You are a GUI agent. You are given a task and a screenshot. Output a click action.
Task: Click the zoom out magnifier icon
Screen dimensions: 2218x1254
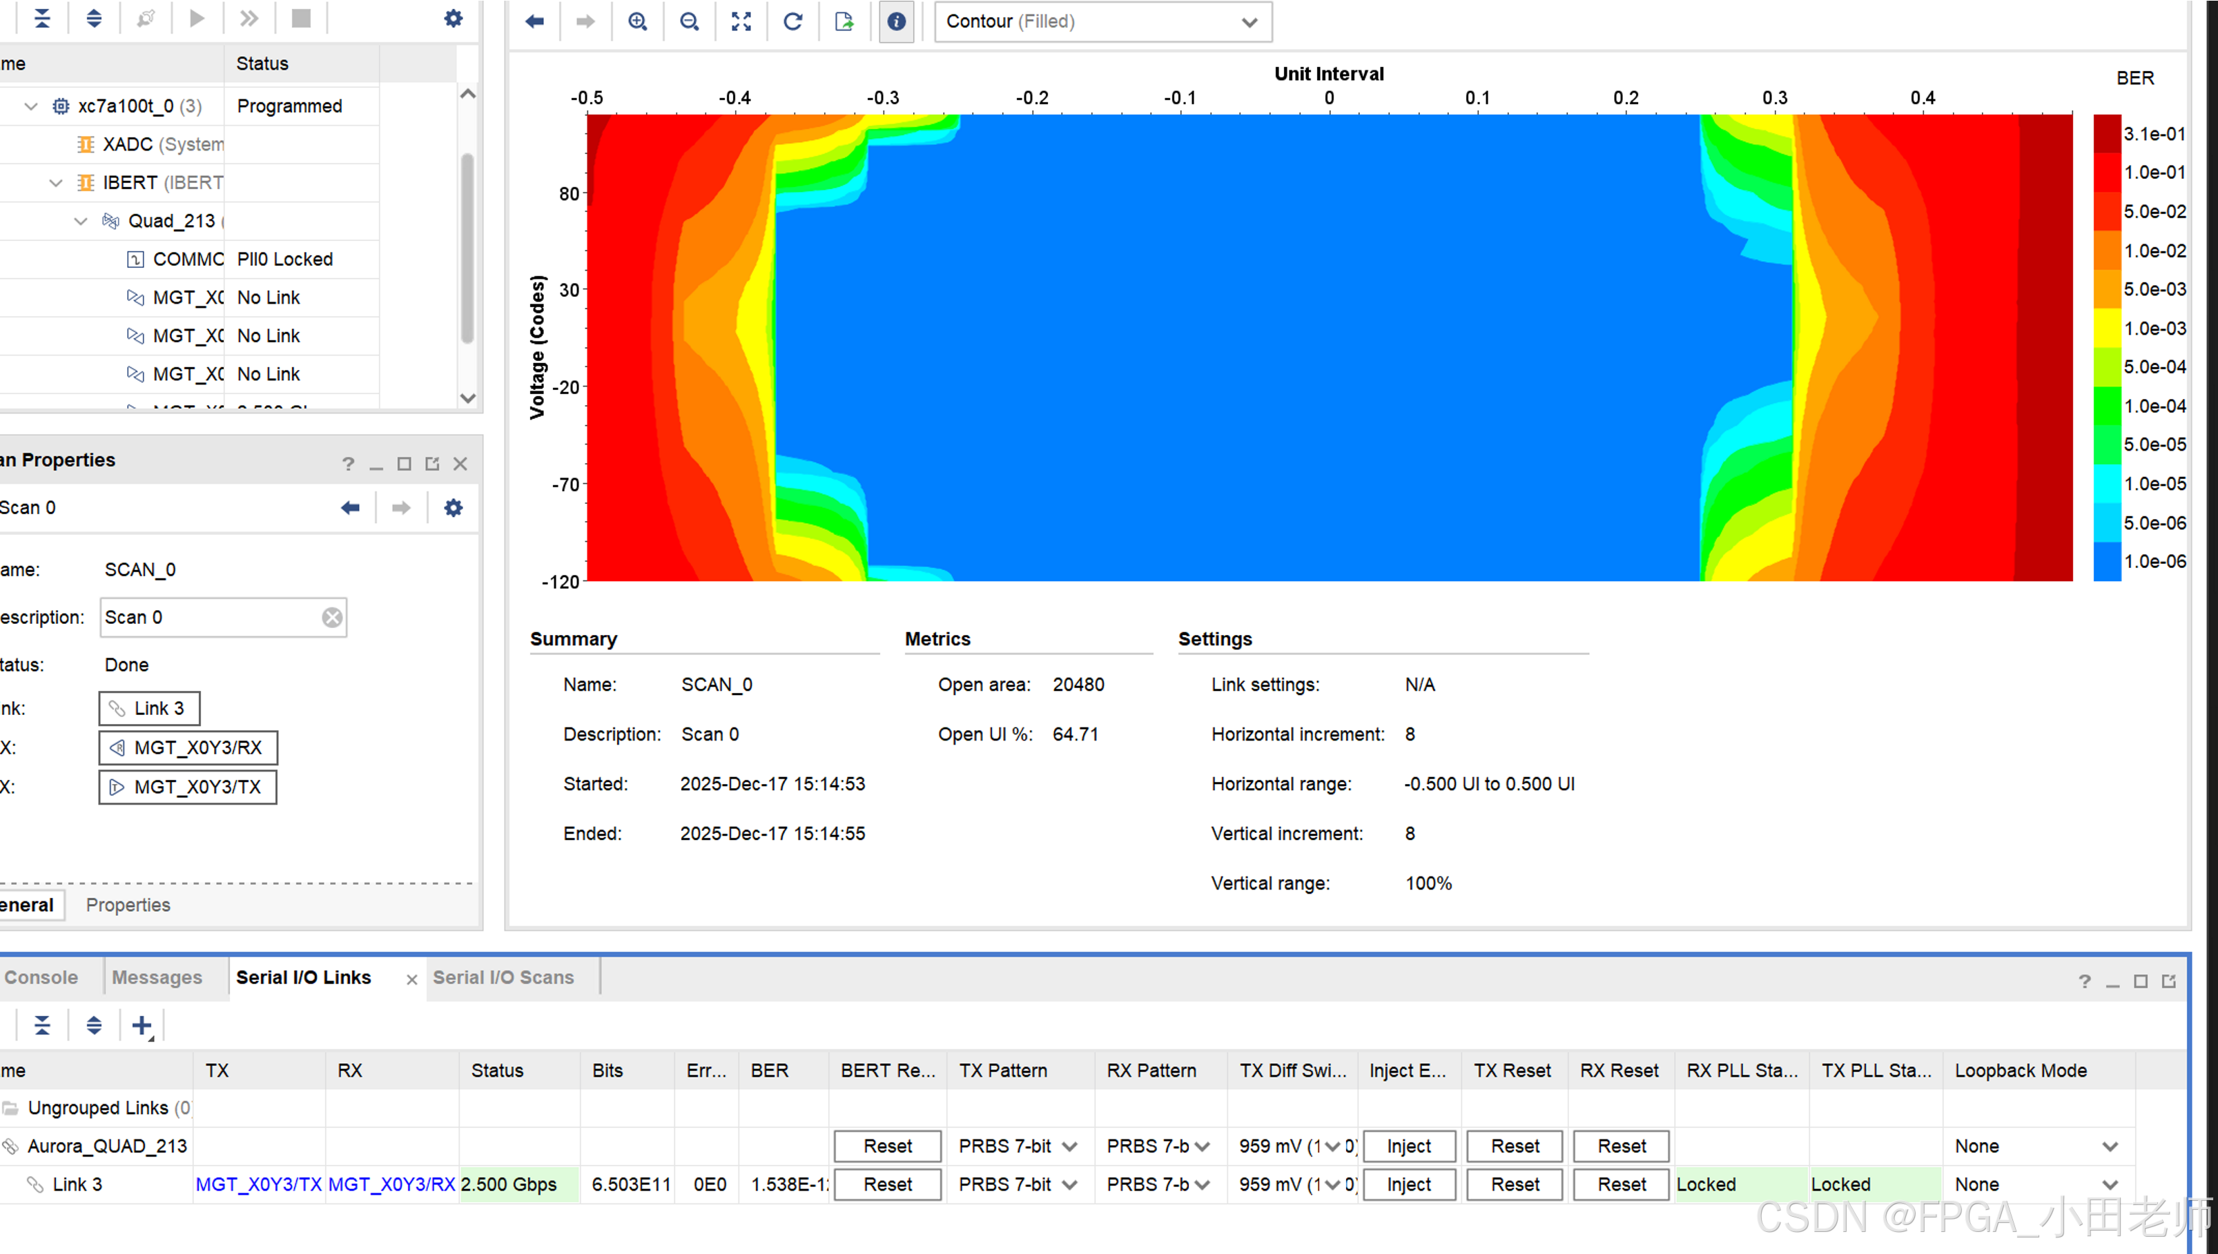[689, 21]
